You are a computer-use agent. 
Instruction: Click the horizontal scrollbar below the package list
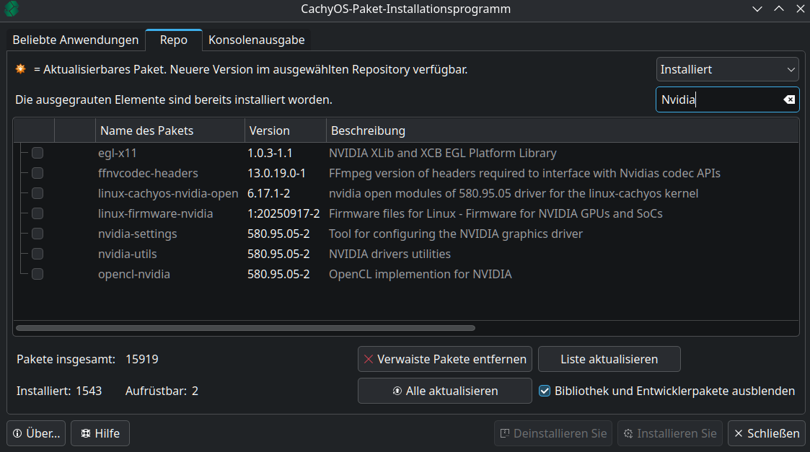coord(245,328)
